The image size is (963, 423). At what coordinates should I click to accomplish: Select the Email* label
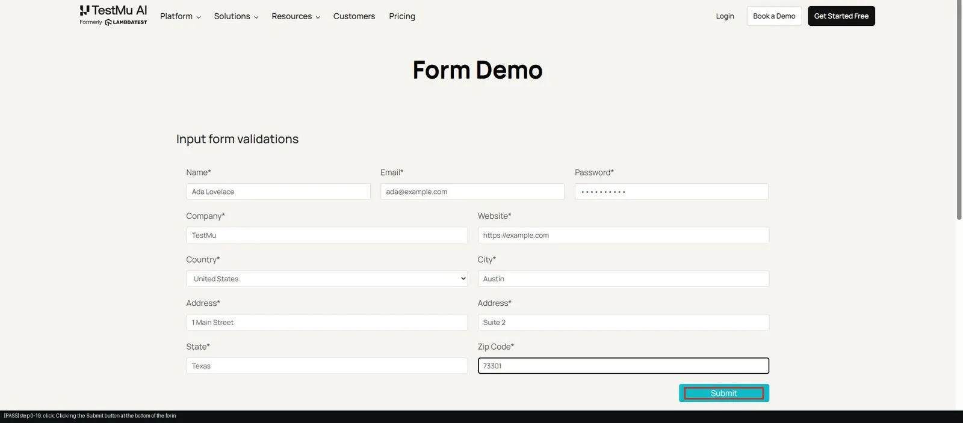392,172
